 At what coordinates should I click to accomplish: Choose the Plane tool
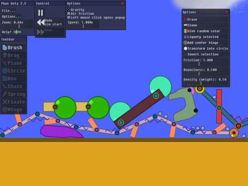coord(13,63)
